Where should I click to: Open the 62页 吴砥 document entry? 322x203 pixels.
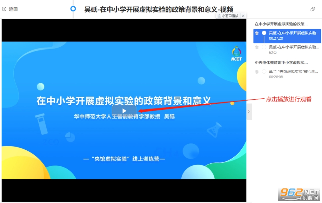[287, 50]
